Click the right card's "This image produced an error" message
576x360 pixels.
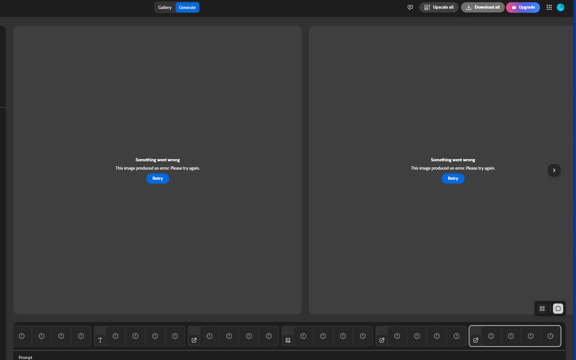453,168
